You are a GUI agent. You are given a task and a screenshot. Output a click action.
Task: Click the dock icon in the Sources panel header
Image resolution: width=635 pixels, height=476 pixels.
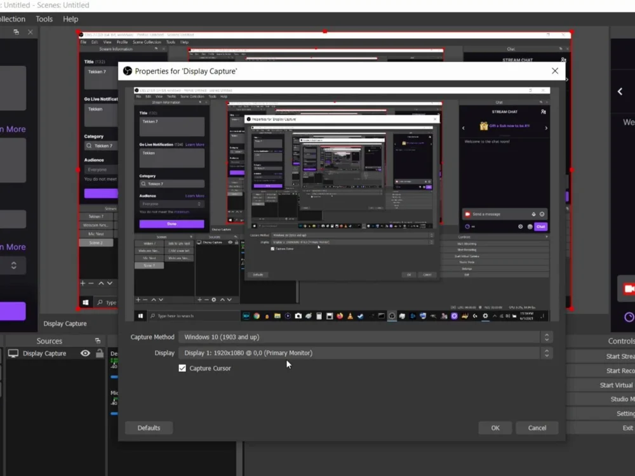click(98, 341)
